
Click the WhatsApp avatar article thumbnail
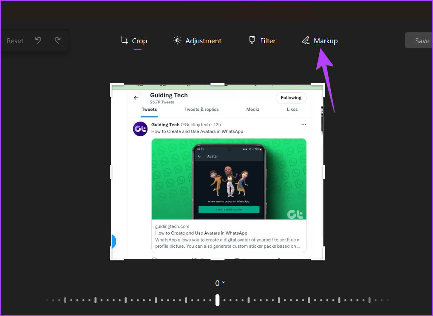[229, 179]
